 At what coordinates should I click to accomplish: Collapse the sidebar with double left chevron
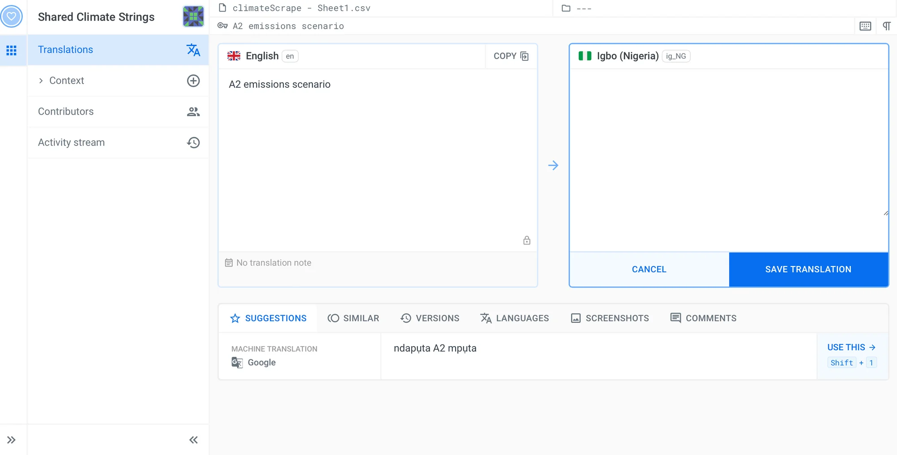[x=193, y=440]
